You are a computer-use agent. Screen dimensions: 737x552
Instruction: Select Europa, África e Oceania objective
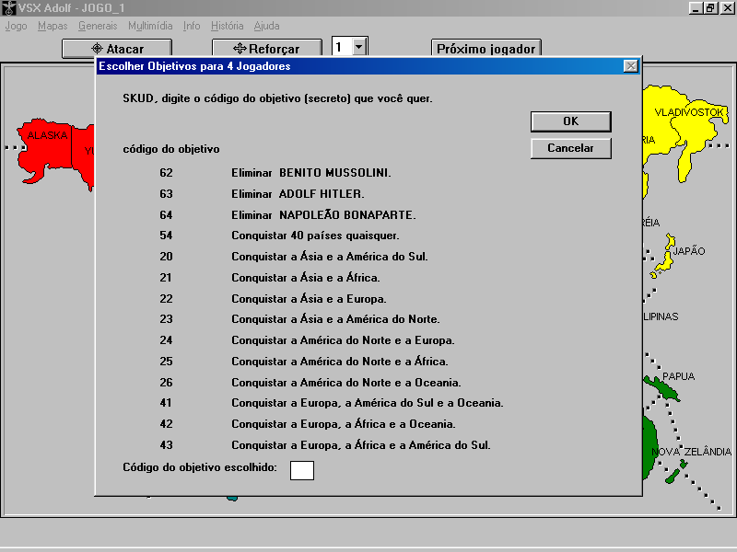tap(343, 424)
